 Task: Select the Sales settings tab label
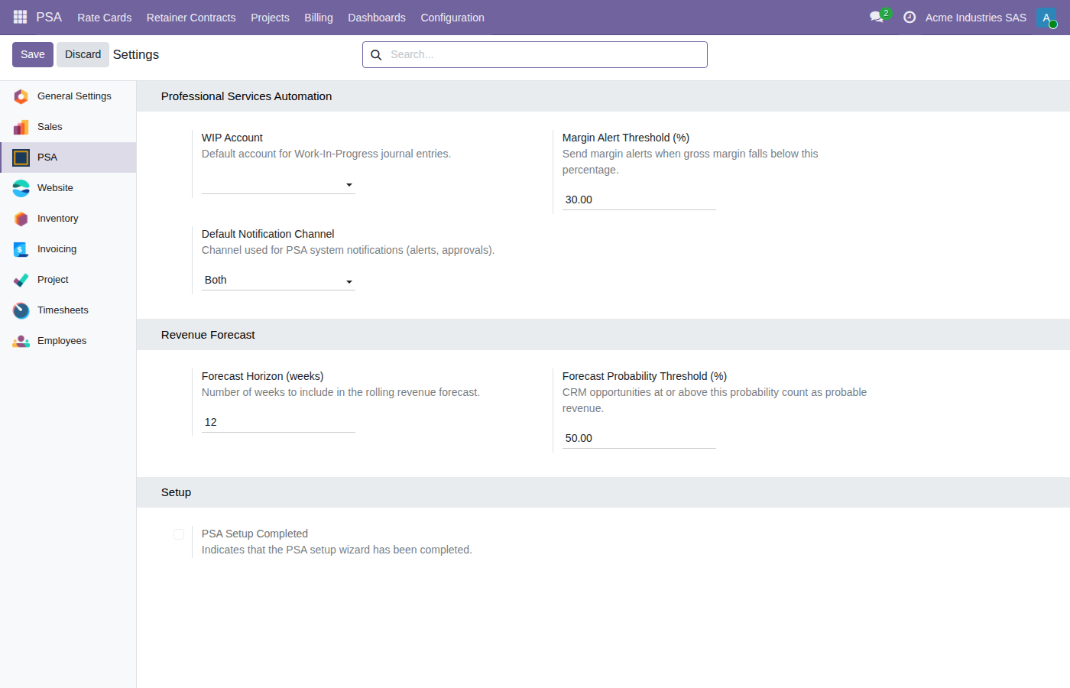(x=50, y=127)
